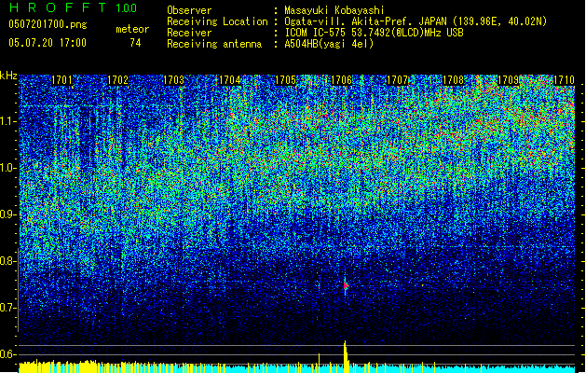586x373 pixels.
Task: Click the Receiving antenna label
Action: coord(214,44)
